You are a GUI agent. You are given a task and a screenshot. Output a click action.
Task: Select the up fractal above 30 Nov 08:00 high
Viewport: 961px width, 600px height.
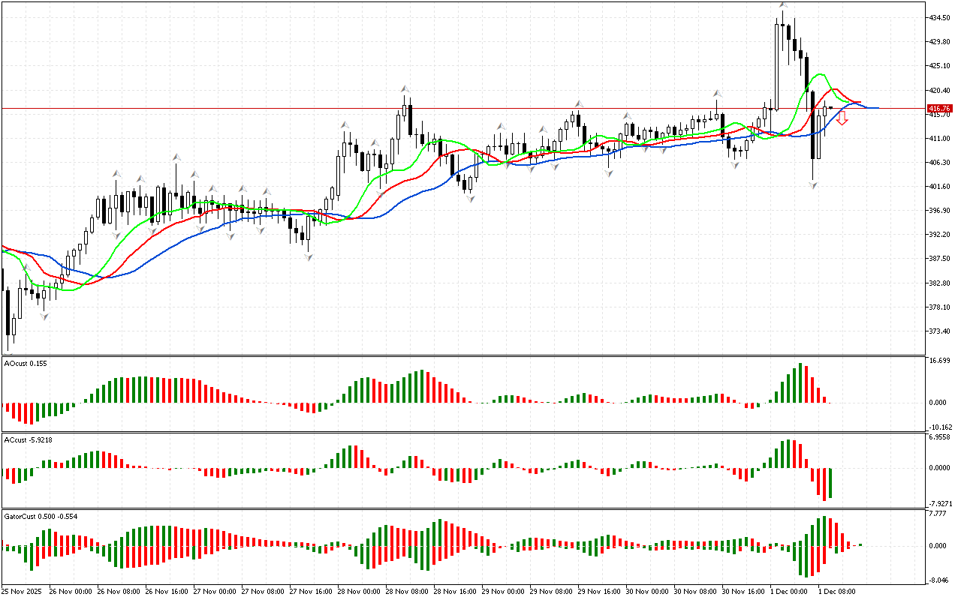click(717, 94)
